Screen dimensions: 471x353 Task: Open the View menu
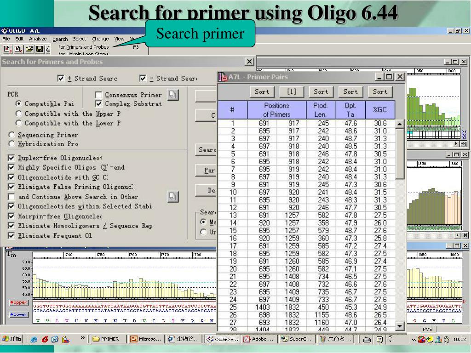pos(119,39)
